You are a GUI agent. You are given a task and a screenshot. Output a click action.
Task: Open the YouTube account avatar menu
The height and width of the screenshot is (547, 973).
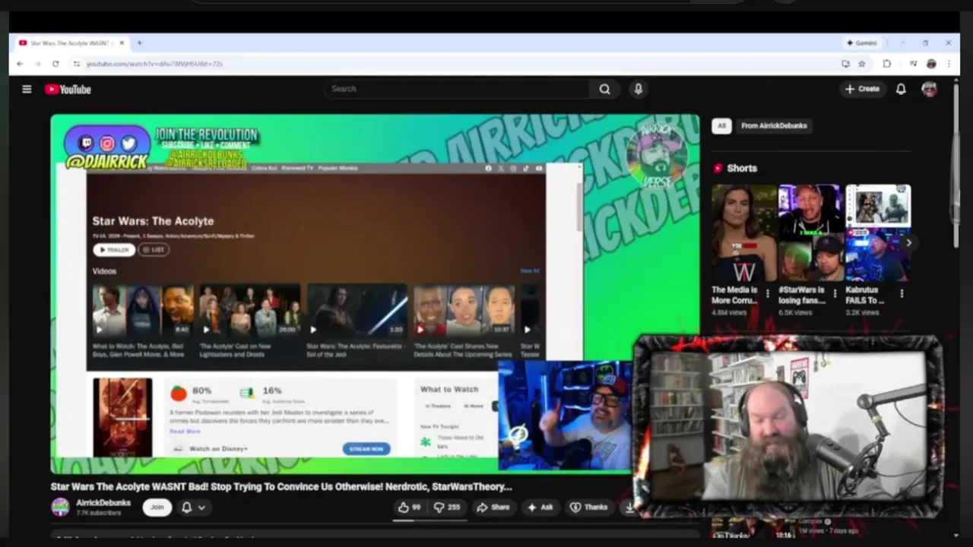[929, 89]
